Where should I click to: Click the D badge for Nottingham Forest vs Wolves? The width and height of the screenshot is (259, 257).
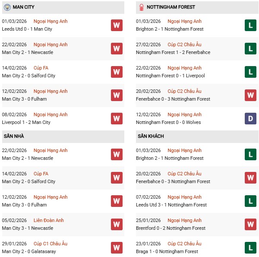250,118
